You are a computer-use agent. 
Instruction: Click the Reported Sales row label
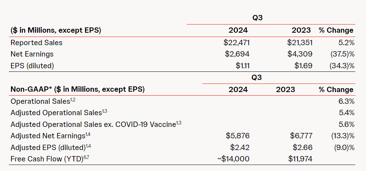pyautogui.click(x=36, y=43)
